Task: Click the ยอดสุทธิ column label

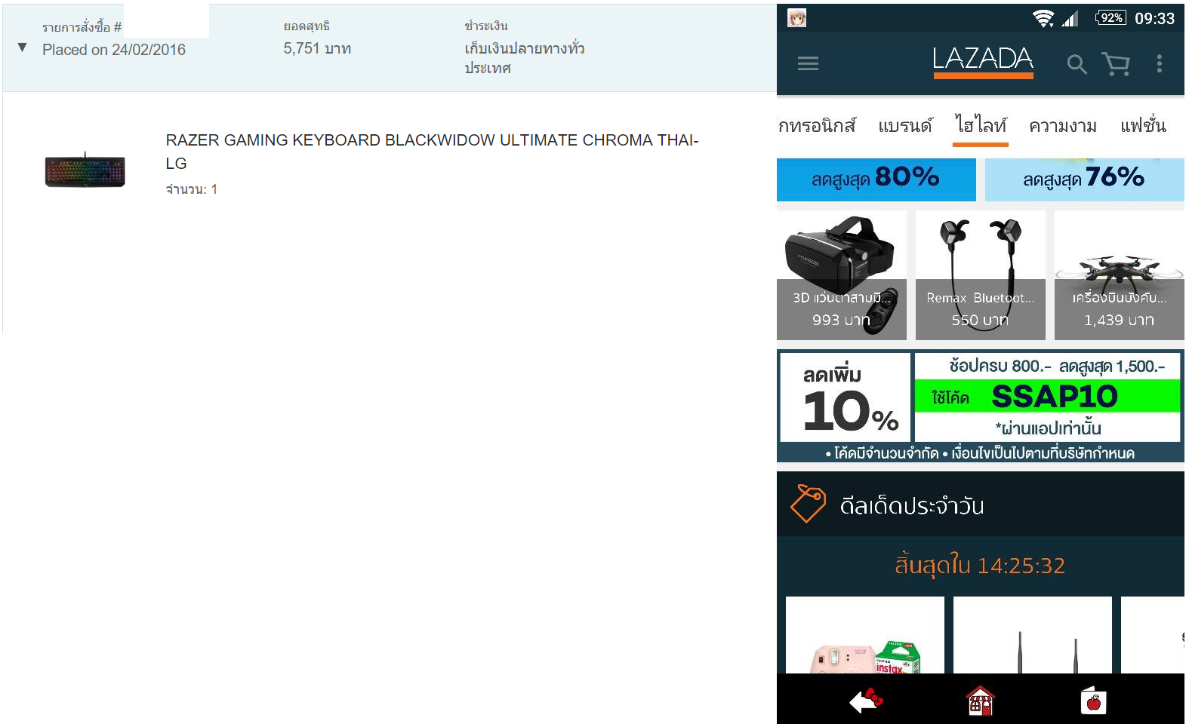Action: coord(306,26)
